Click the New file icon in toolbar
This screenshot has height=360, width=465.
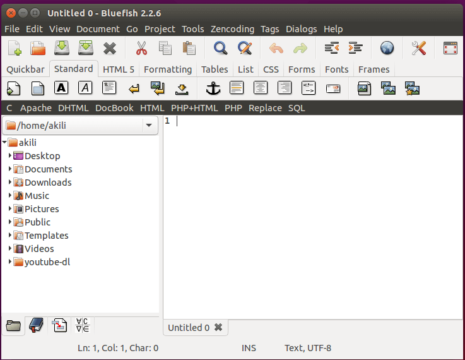(15, 48)
